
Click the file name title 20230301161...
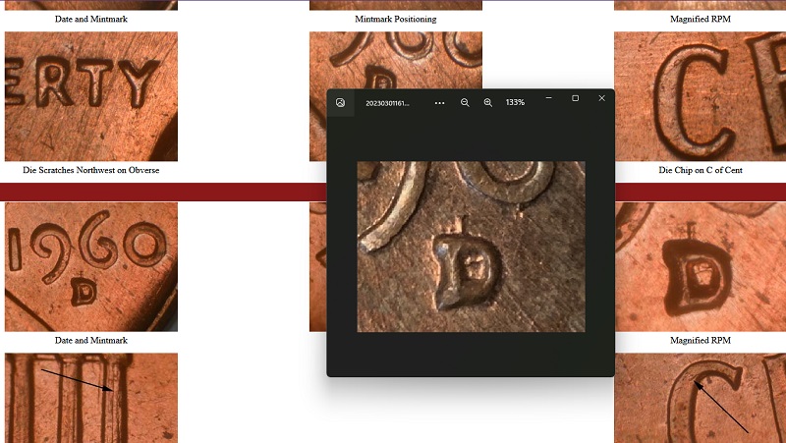[x=387, y=103]
